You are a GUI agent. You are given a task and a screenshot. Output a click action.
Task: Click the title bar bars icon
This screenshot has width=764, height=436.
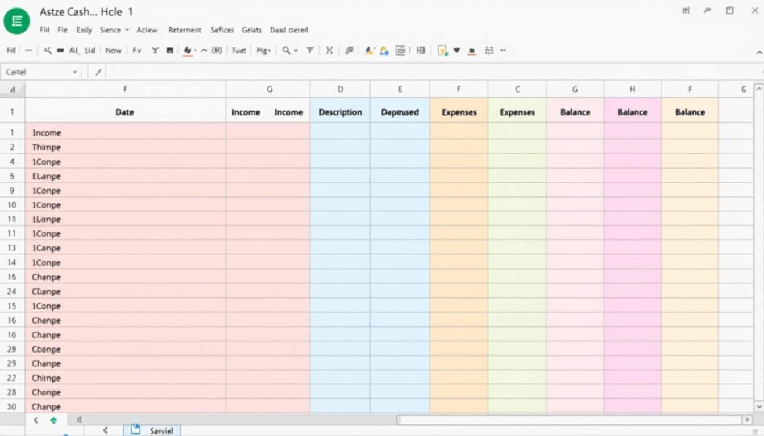[x=686, y=11]
